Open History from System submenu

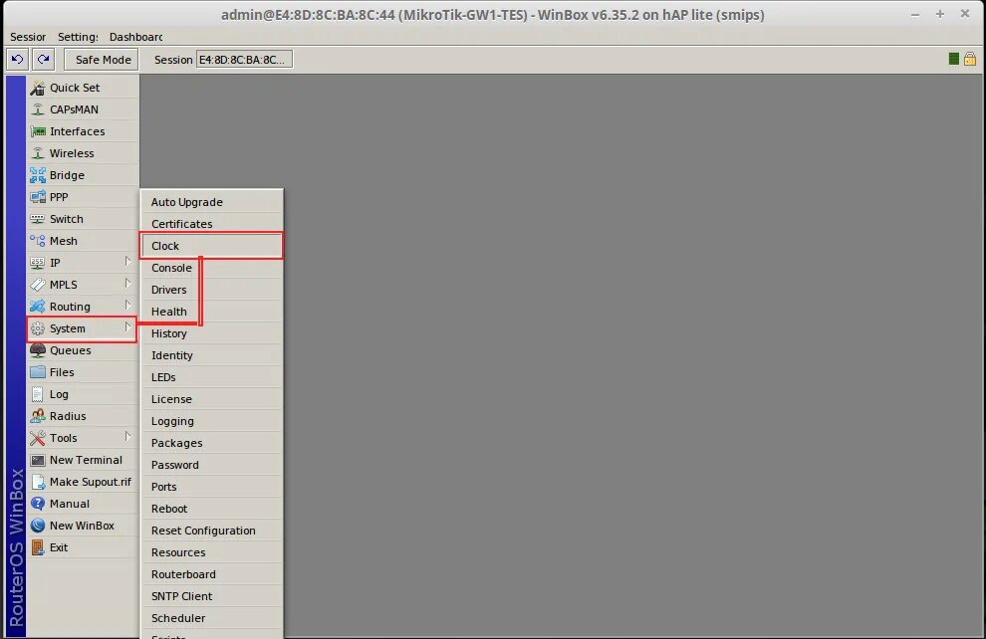click(212, 333)
